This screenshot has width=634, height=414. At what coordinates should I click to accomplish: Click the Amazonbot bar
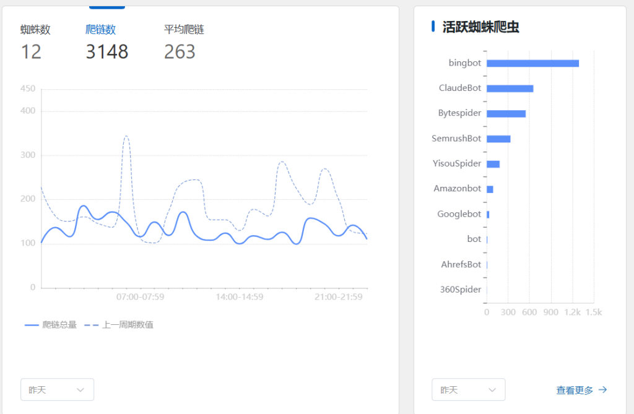pos(490,189)
